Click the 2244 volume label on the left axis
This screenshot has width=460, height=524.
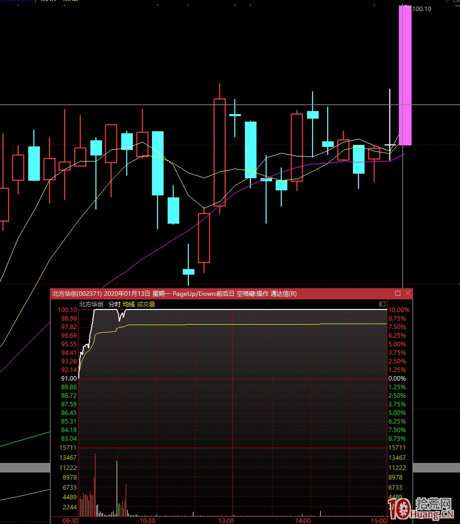[x=70, y=507]
